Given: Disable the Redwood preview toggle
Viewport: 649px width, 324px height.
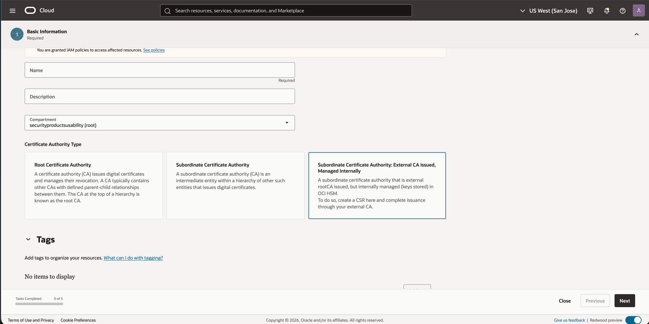Looking at the screenshot, I should point(633,320).
